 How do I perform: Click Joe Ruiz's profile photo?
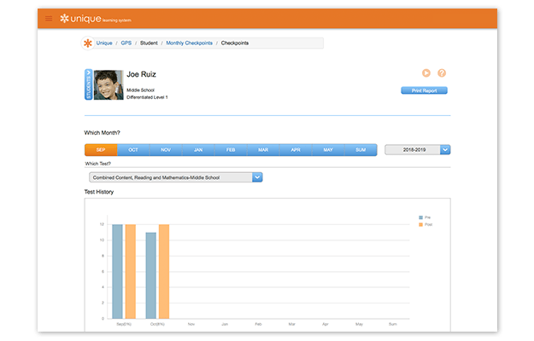109,84
